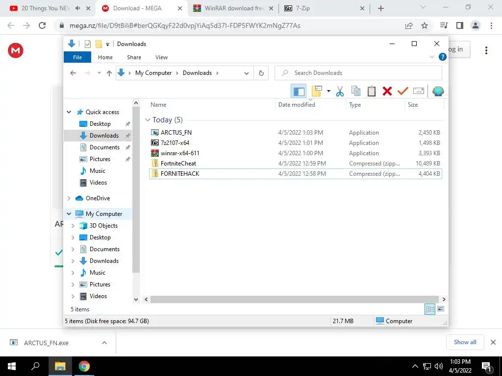Open the ARCTUS_FN.exe download options chevron

click(x=104, y=343)
